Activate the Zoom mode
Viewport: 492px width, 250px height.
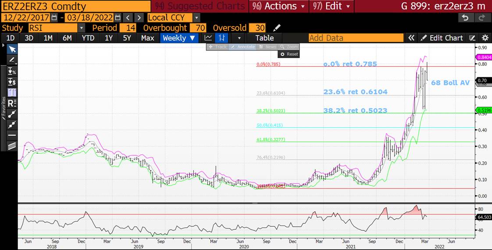[289, 47]
